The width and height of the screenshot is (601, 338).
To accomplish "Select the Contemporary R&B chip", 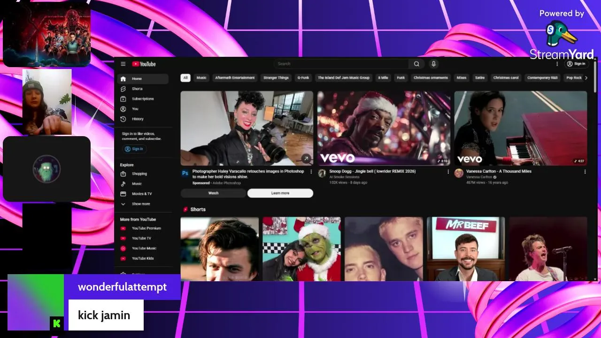I will click(542, 78).
